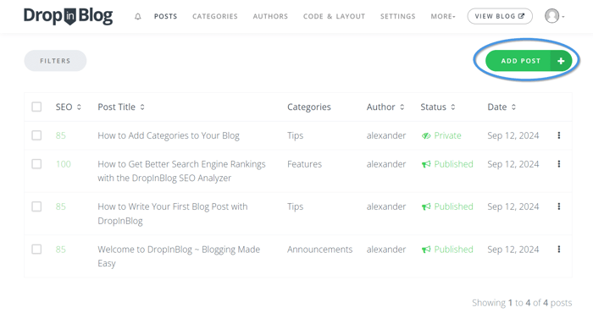Screen dimensions: 593x313
Task: Open post 'How to Write Your First Blog Post'
Action: click(173, 214)
